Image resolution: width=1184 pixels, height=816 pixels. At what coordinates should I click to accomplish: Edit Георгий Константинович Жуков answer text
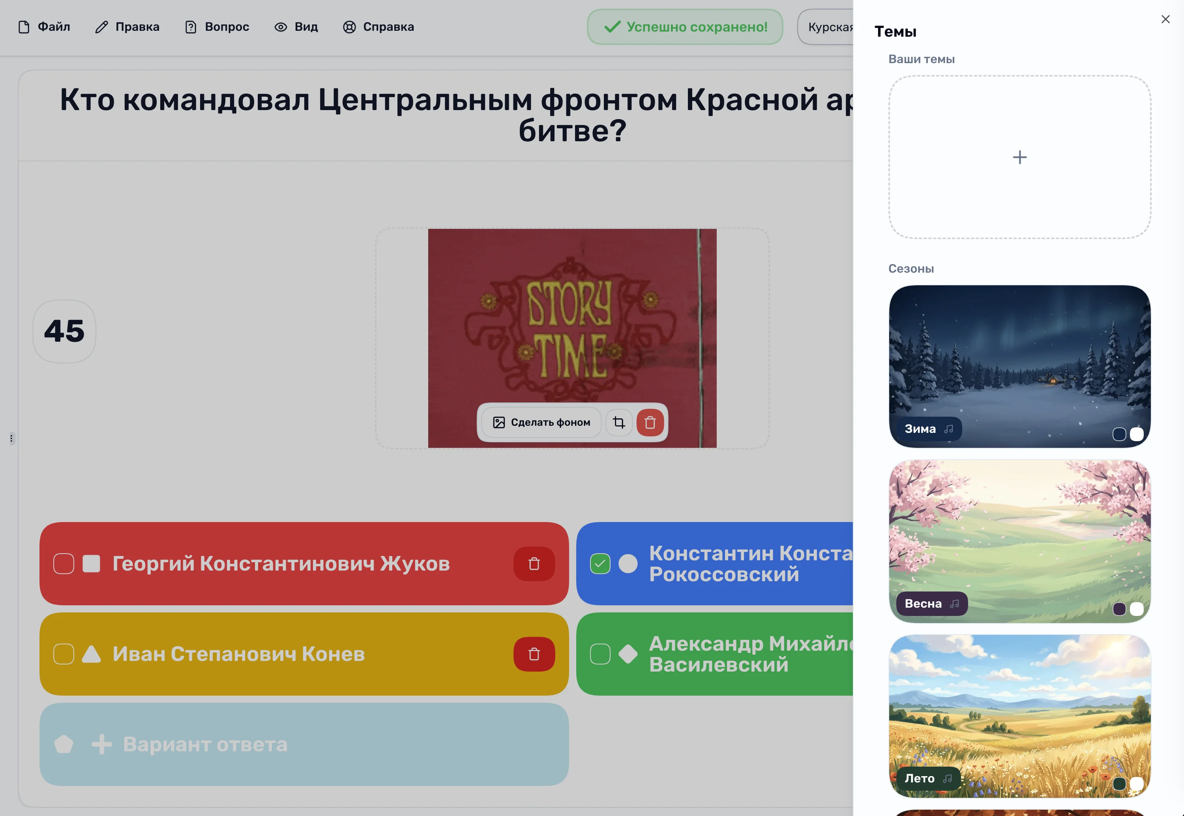(281, 563)
